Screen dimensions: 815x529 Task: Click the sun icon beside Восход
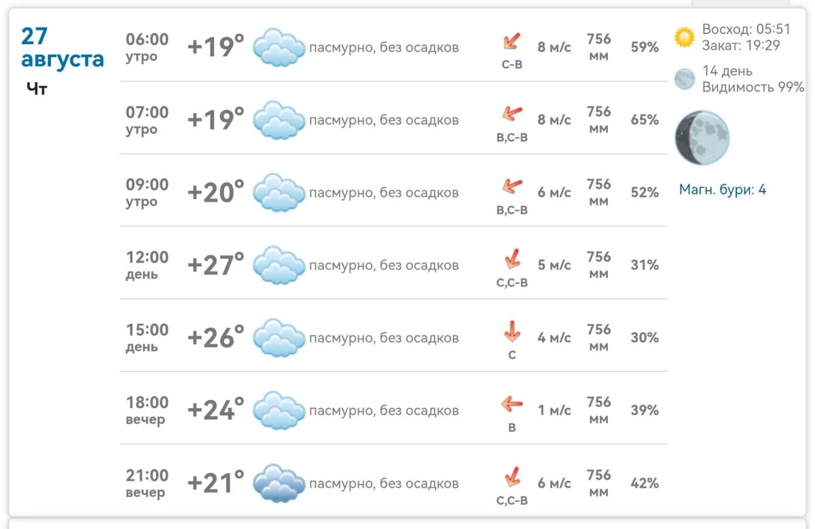click(x=685, y=37)
